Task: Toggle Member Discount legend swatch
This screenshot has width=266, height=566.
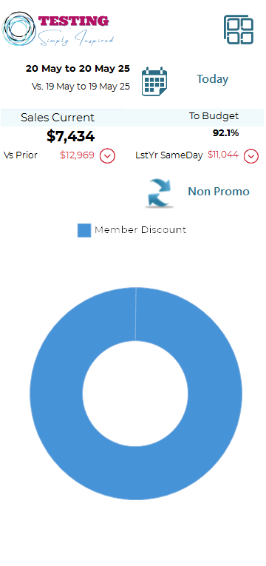Action: [x=84, y=230]
